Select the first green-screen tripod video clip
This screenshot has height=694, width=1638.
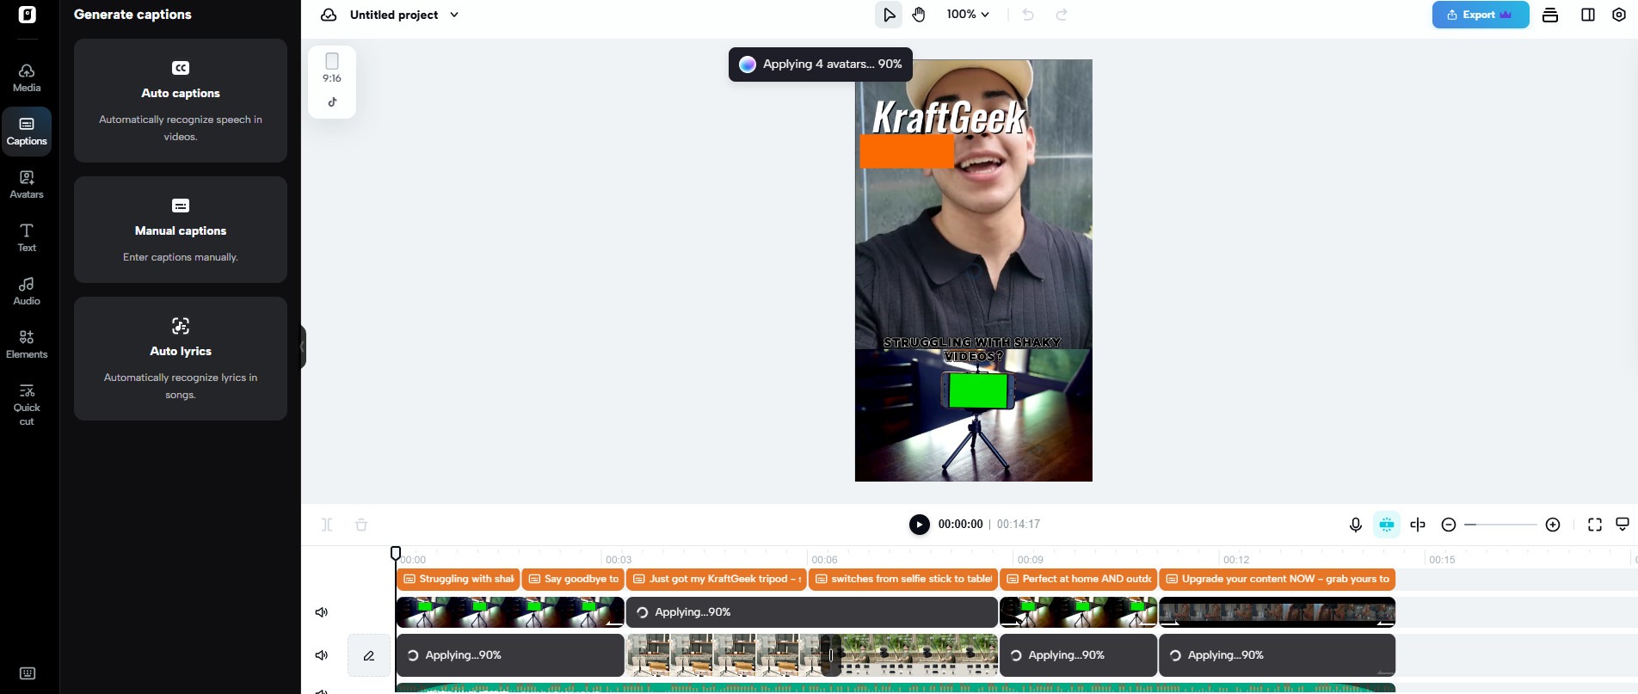[x=510, y=612]
